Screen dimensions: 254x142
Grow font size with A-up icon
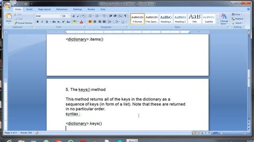(73, 16)
